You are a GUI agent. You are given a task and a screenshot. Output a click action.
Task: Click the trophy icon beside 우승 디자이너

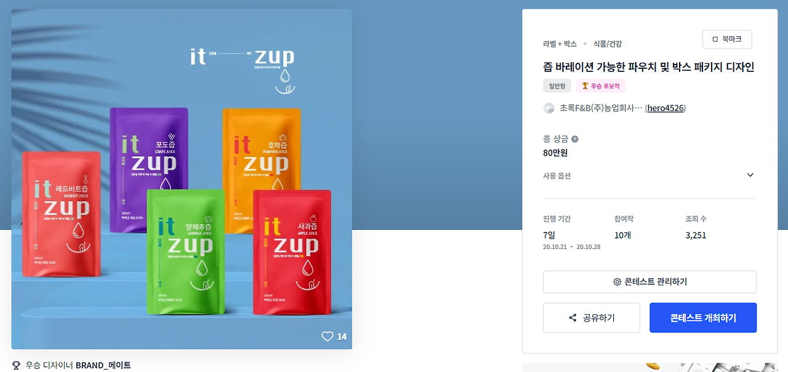point(16,365)
